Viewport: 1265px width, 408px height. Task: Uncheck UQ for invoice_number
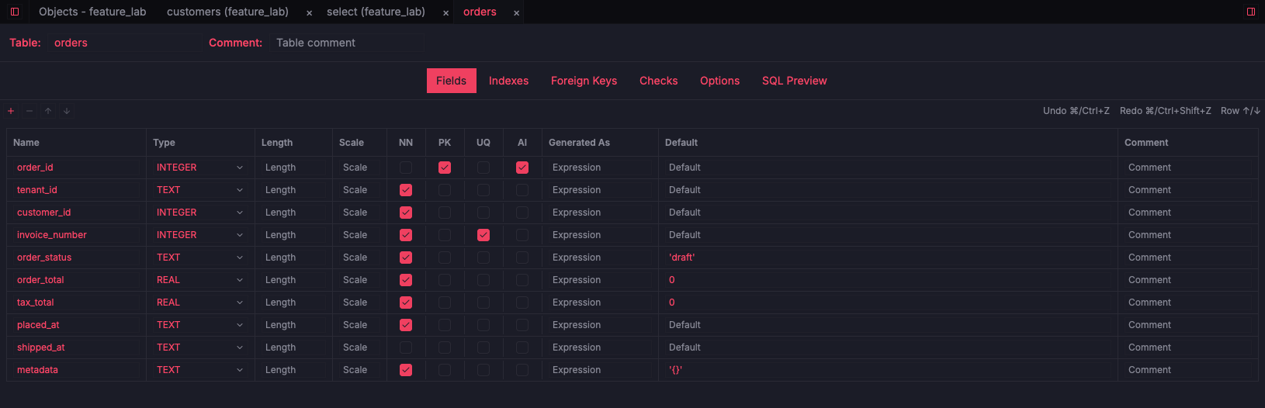pyautogui.click(x=483, y=235)
